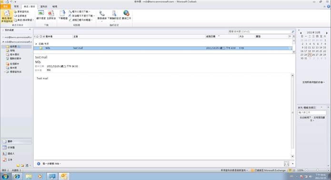The image size is (331, 180).
Task: Toggle reading view button in status bar
Action: [294, 170]
